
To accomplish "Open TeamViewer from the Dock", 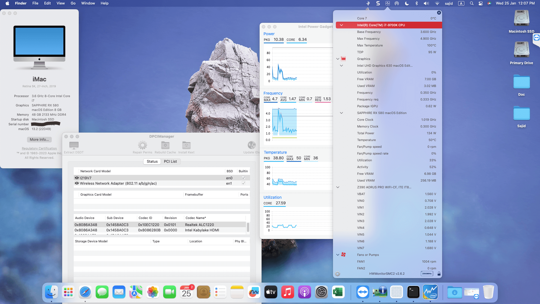I will pos(363,292).
